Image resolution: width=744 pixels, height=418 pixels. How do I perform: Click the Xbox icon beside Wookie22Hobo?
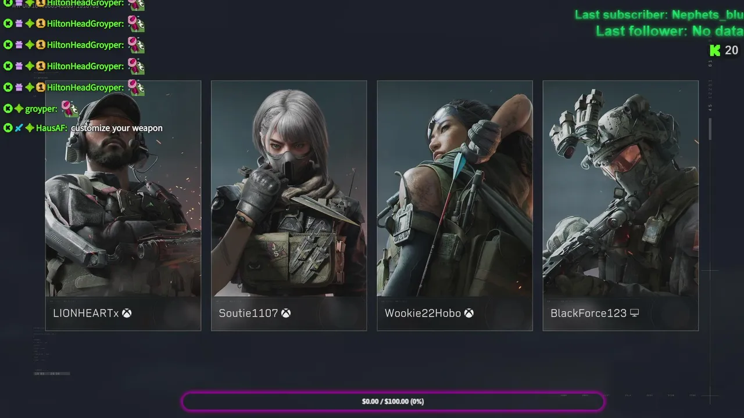pos(468,313)
